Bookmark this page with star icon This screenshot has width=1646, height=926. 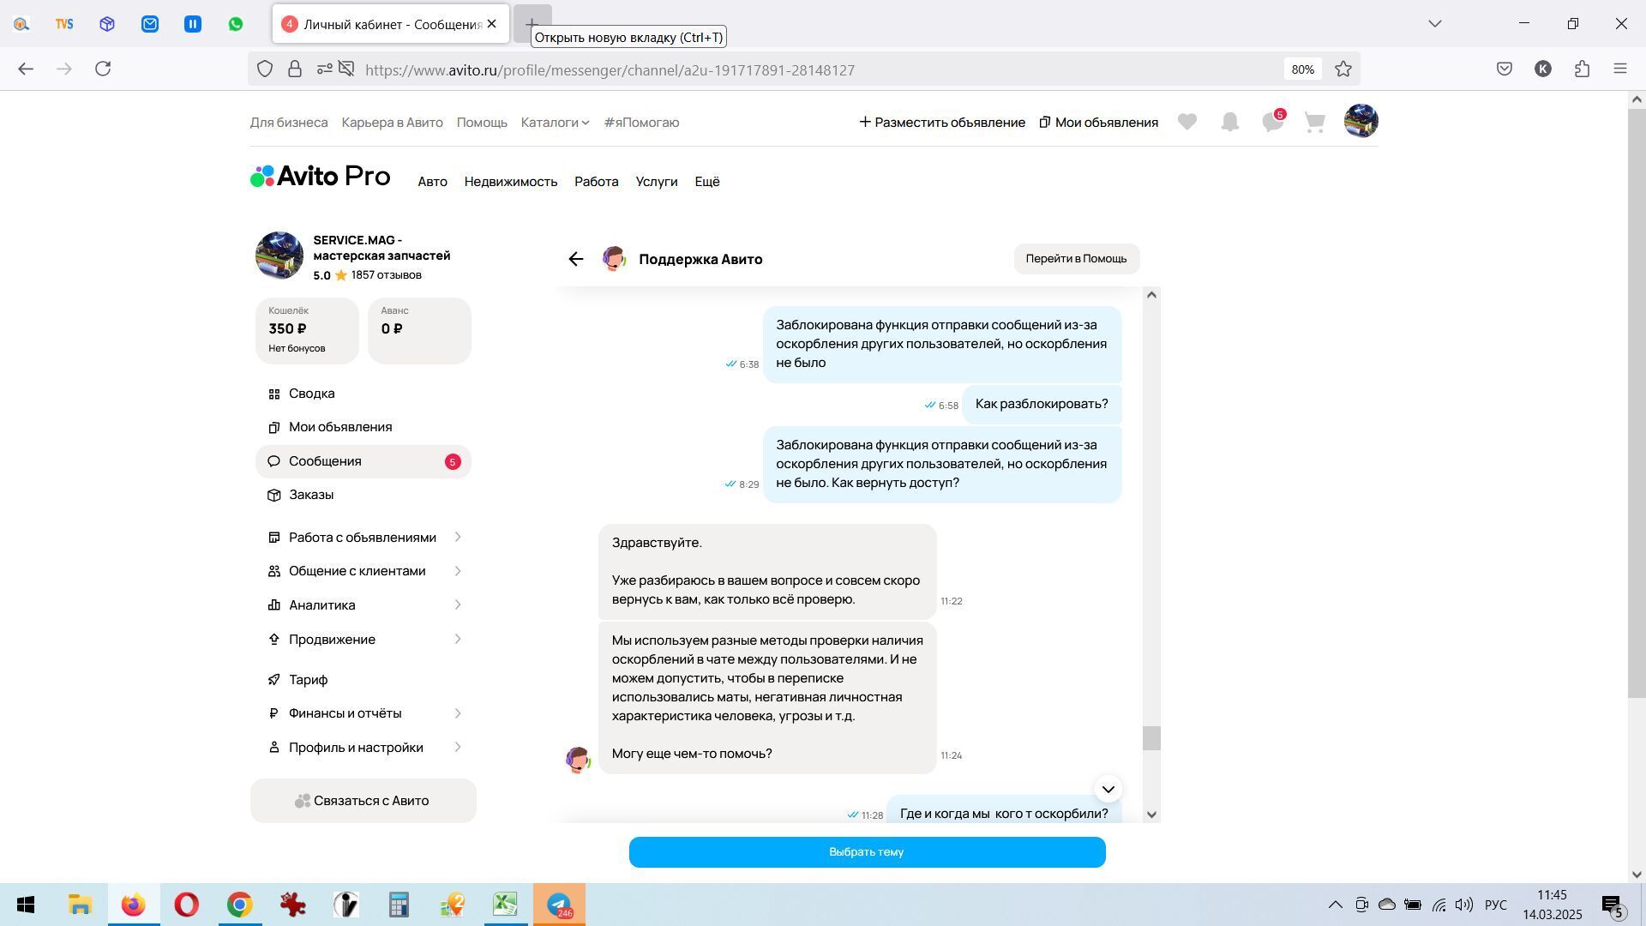click(x=1343, y=69)
